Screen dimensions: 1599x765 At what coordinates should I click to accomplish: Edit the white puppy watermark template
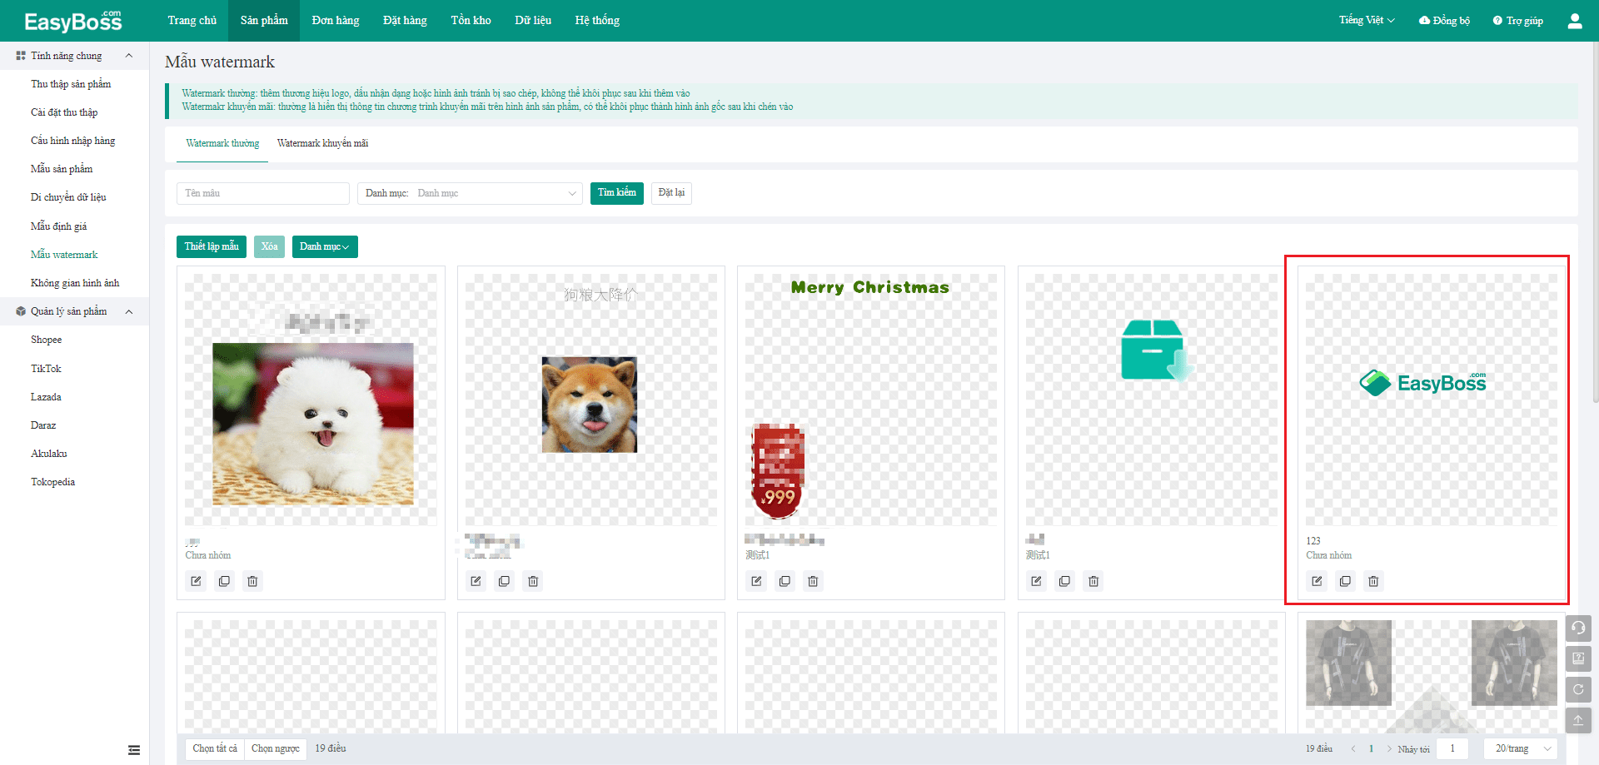point(196,581)
